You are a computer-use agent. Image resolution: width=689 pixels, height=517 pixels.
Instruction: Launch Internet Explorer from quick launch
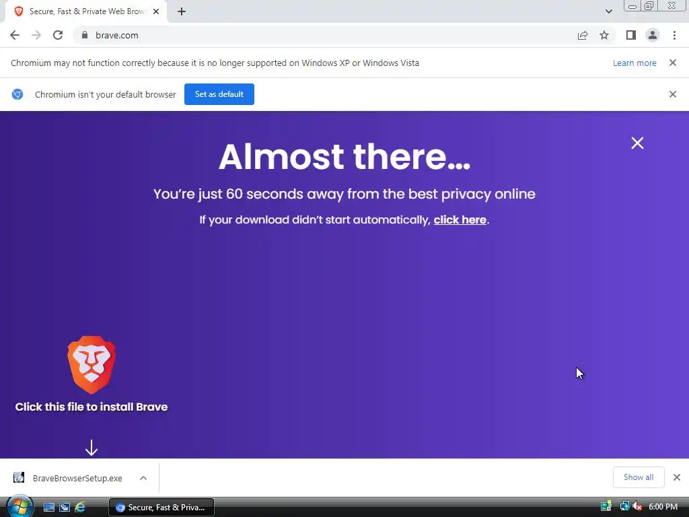80,508
